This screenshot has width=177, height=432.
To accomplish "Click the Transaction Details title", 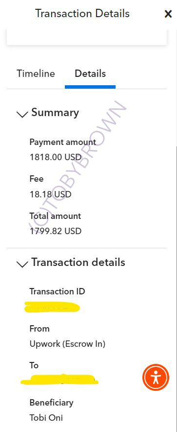I will [82, 14].
